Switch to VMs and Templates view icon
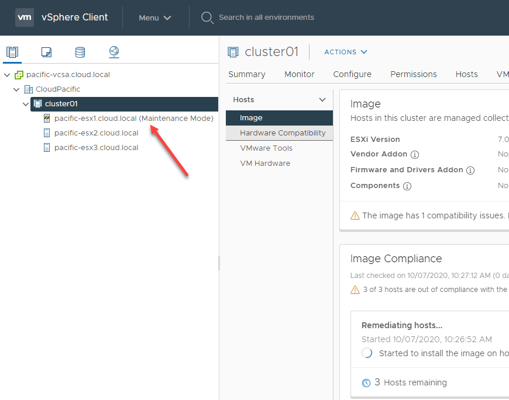Viewport: 509px width, 400px height. pos(46,52)
